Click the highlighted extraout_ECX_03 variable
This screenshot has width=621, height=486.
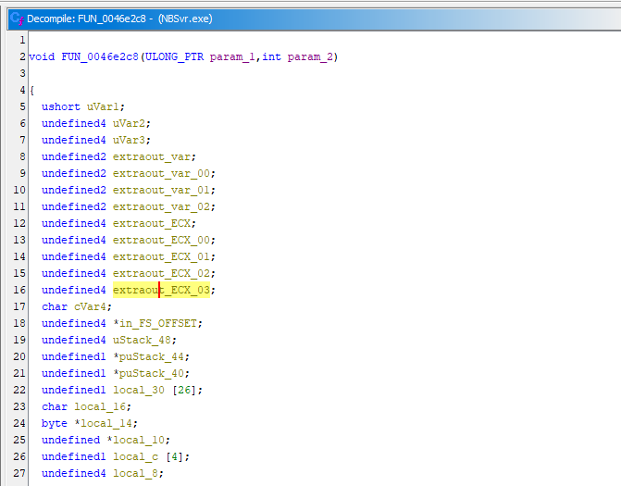pos(163,291)
